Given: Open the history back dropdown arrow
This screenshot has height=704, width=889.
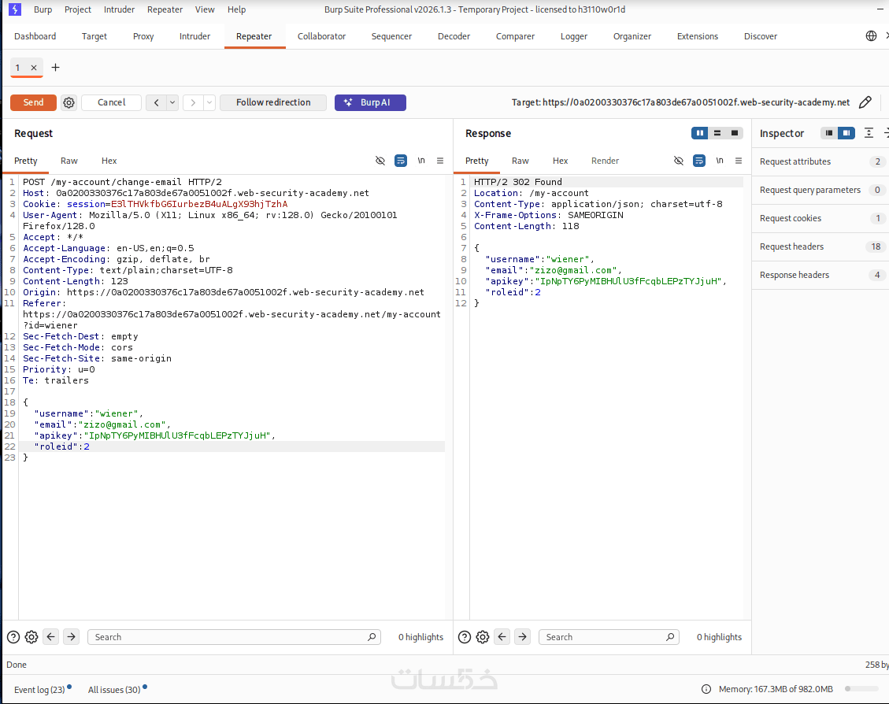Looking at the screenshot, I should [x=172, y=102].
